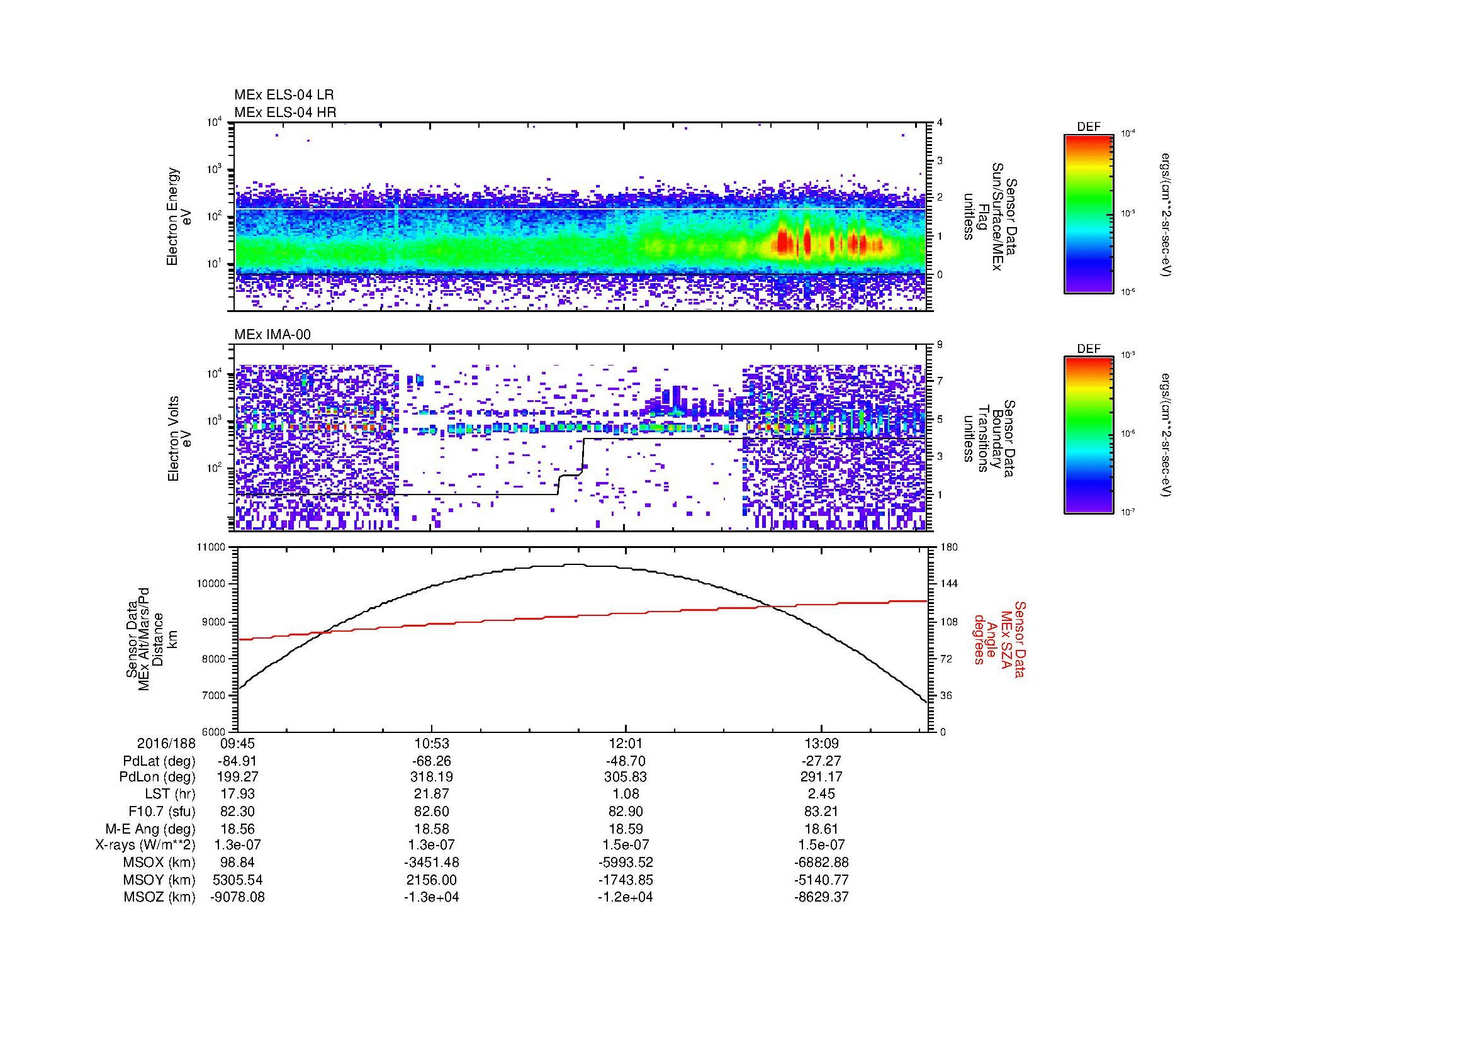Image resolution: width=1472 pixels, height=1040 pixels.
Task: Click the altitude axis tick '11000'
Action: tap(212, 547)
